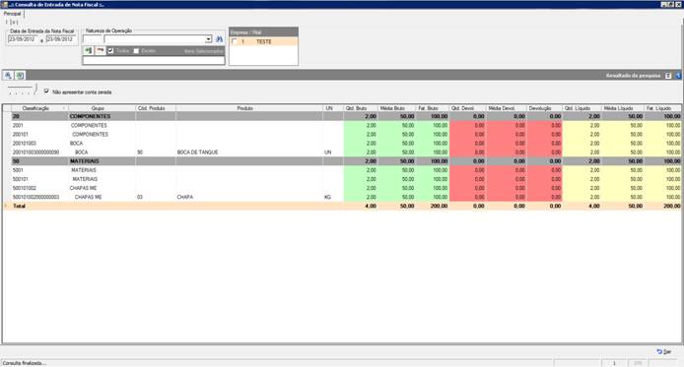
Task: Adjust the level slider above the grid
Action: coord(22,90)
